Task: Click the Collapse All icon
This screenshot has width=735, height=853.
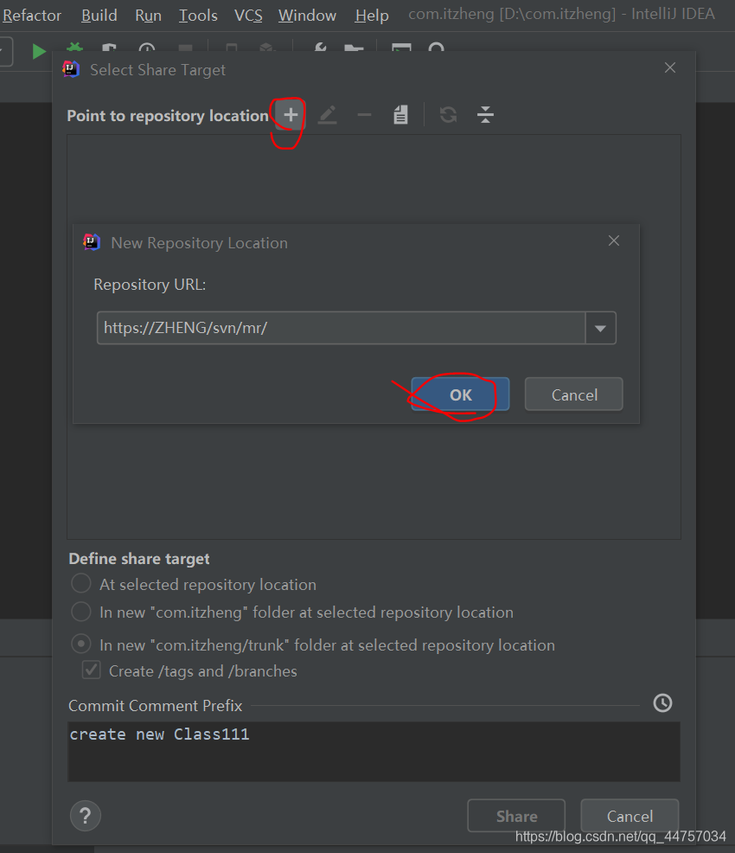Action: click(485, 115)
